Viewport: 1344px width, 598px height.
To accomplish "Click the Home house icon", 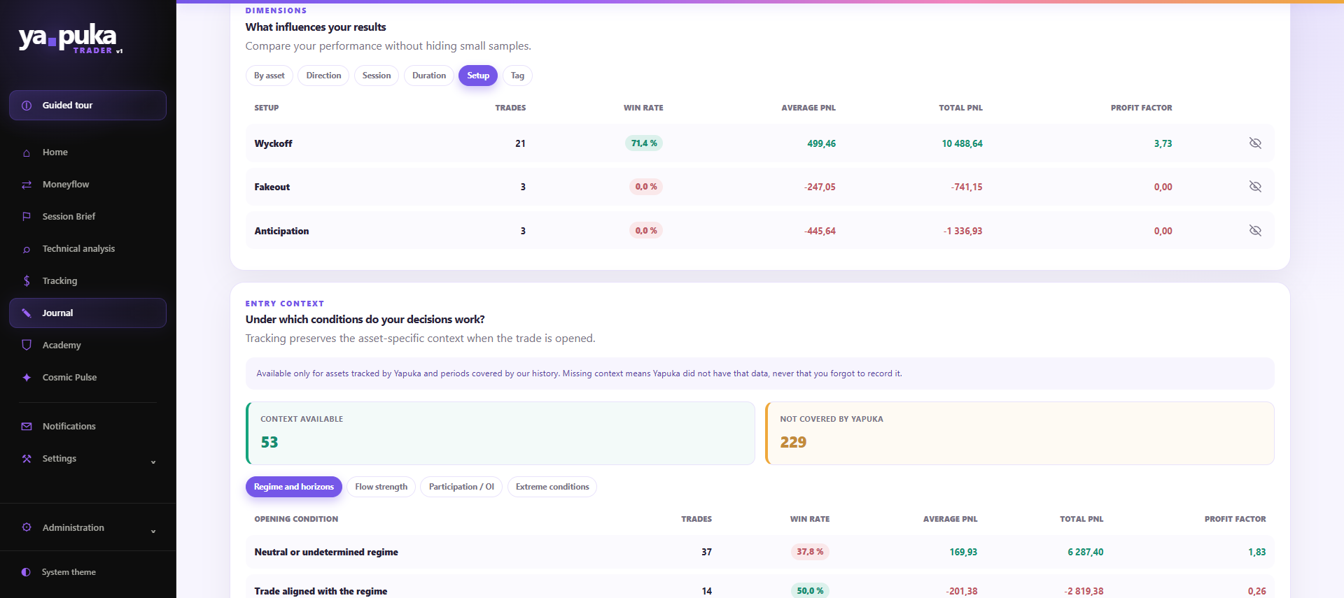I will [x=27, y=152].
